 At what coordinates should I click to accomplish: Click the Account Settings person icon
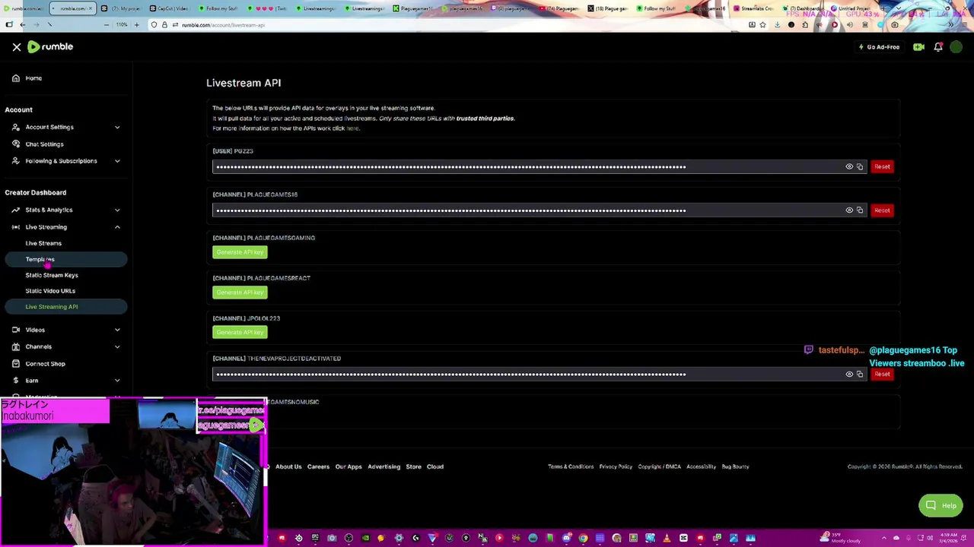16,128
